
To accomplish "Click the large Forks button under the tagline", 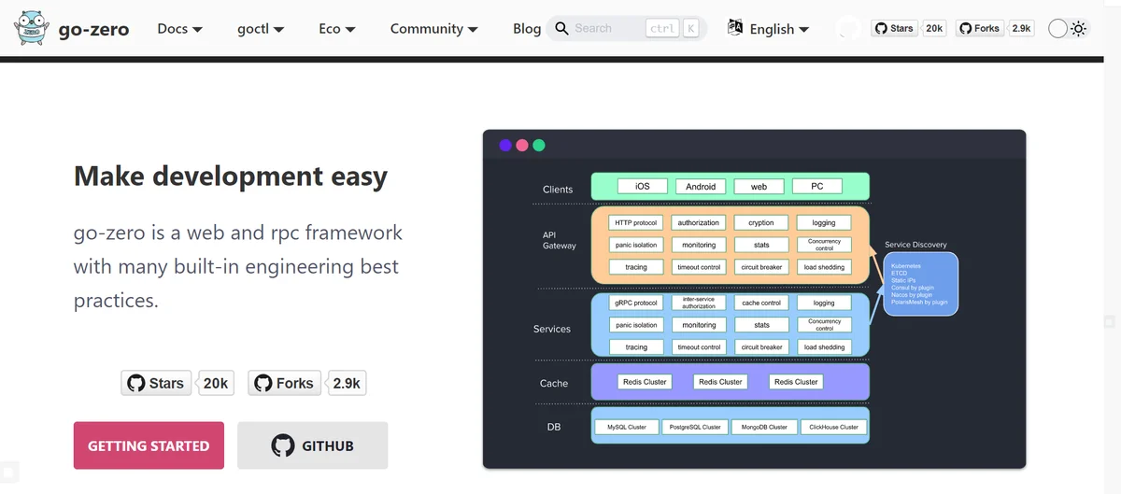I will point(284,383).
